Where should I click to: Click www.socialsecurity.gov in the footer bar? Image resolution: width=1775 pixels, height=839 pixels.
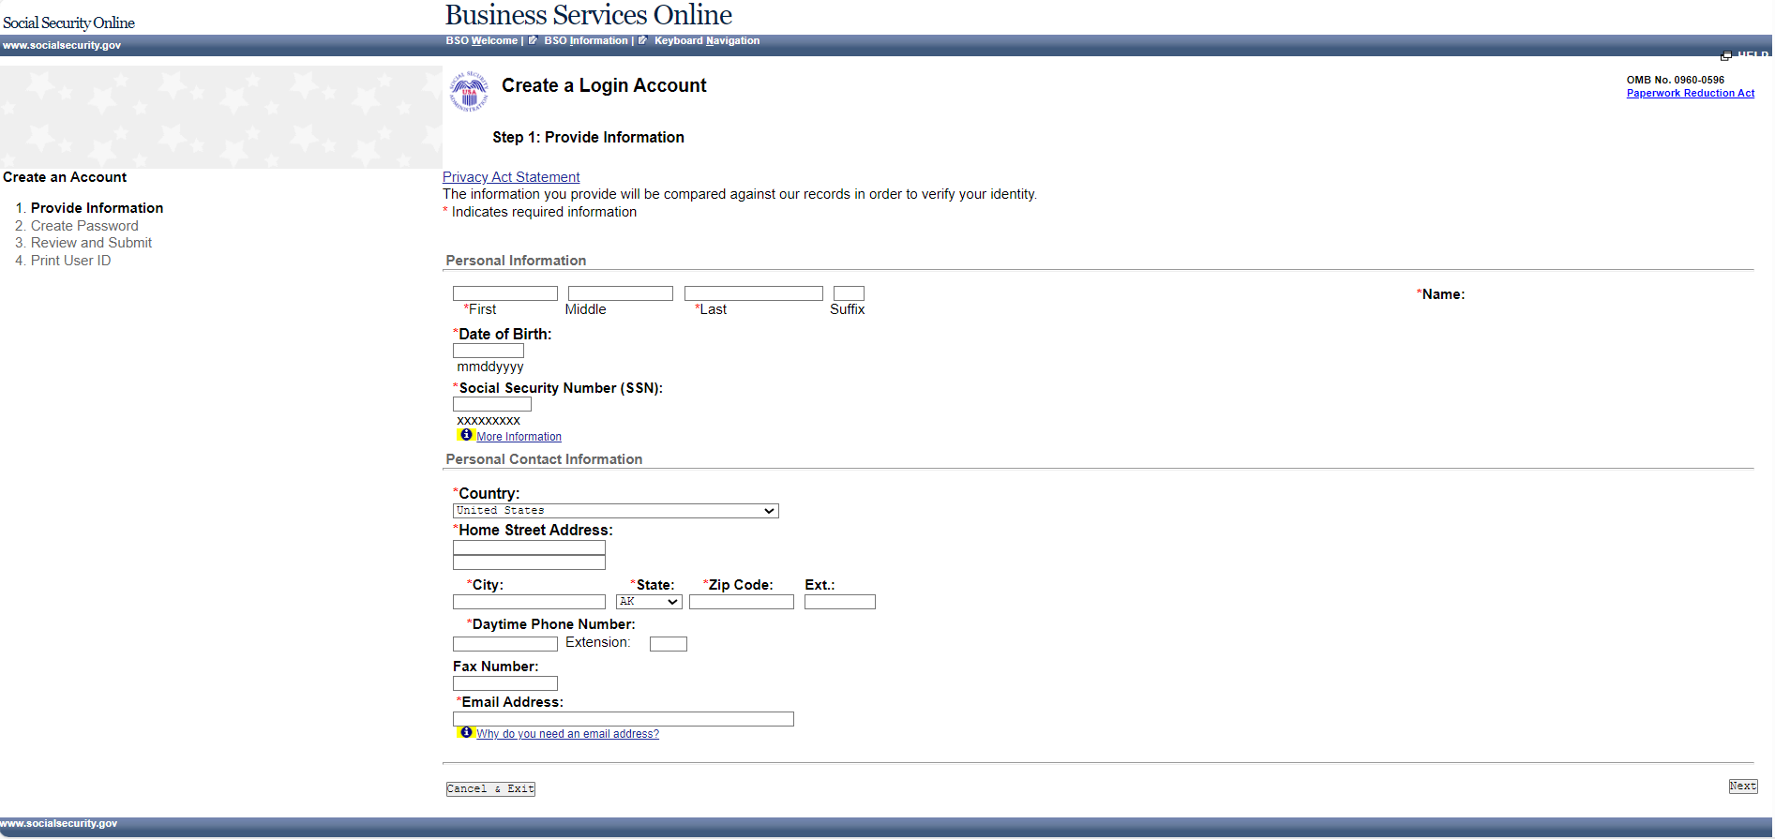59,824
